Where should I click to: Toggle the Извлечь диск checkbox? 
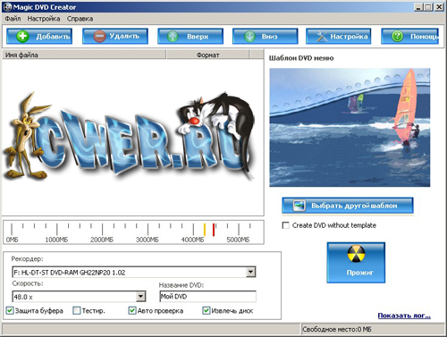207,310
